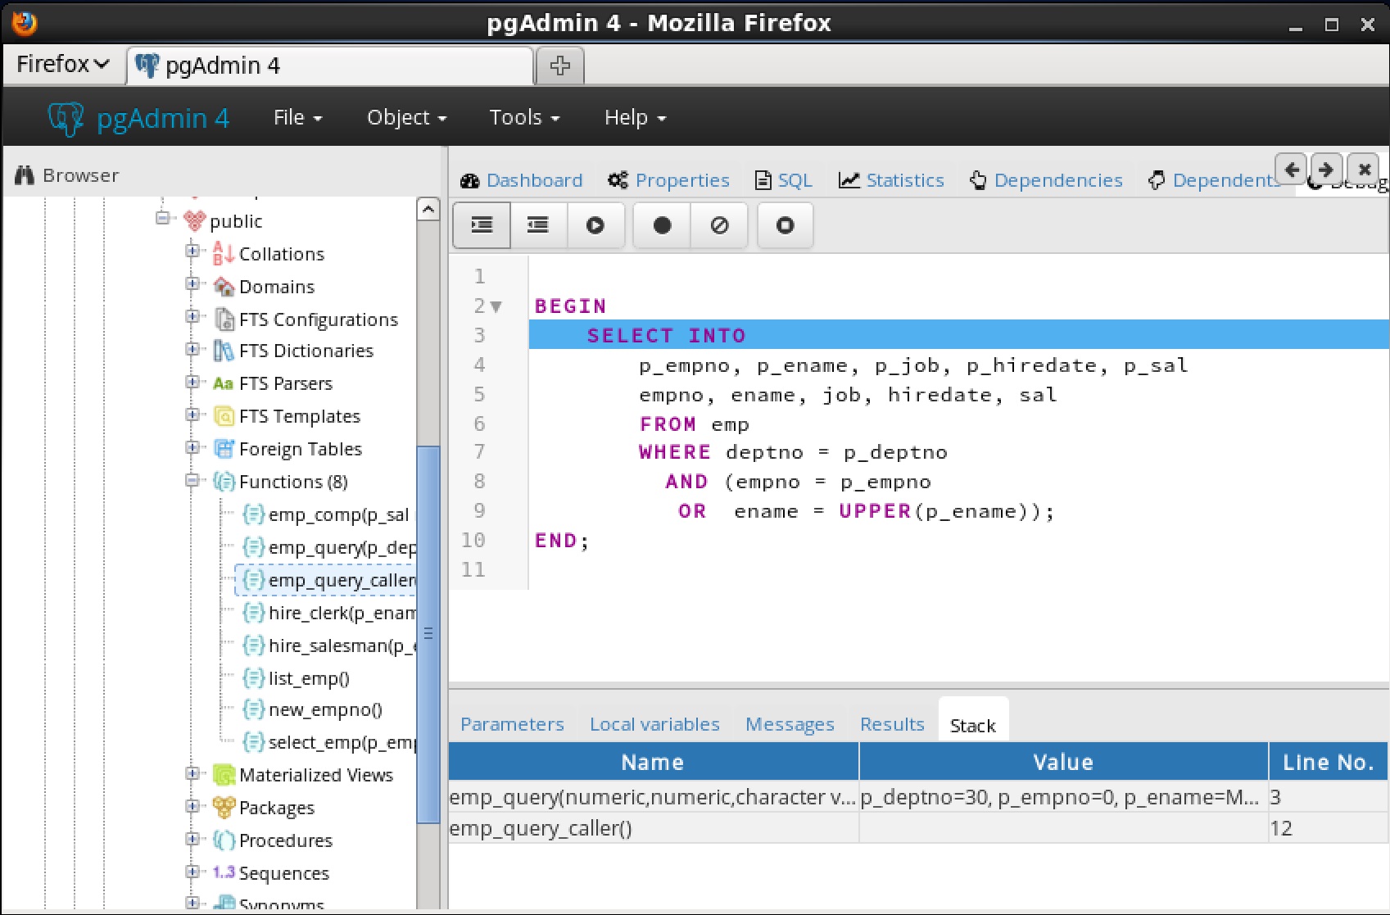Screen dimensions: 1390x915
Task: Open the Tools menu
Action: tap(524, 118)
